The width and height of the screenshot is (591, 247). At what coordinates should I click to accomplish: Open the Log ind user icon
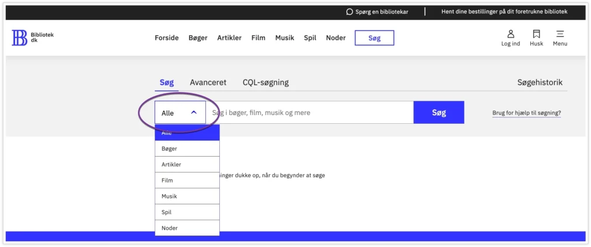pyautogui.click(x=510, y=34)
